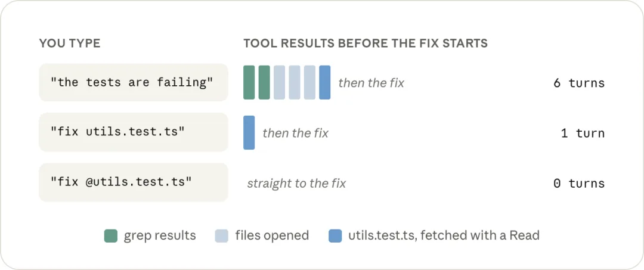Click the "0 turns" label
Screen dimensions: 644x270
tap(579, 183)
